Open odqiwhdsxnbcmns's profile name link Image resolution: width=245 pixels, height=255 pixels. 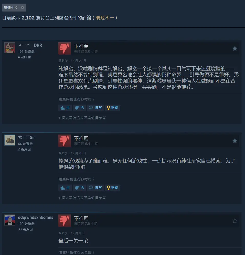36,217
